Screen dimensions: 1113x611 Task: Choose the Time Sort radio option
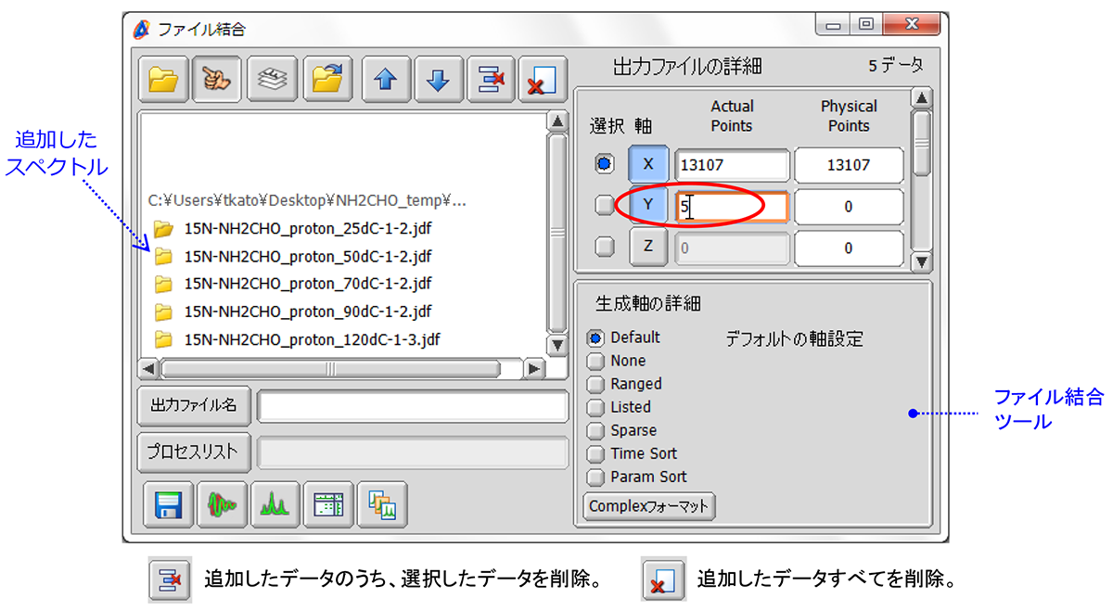coord(595,453)
